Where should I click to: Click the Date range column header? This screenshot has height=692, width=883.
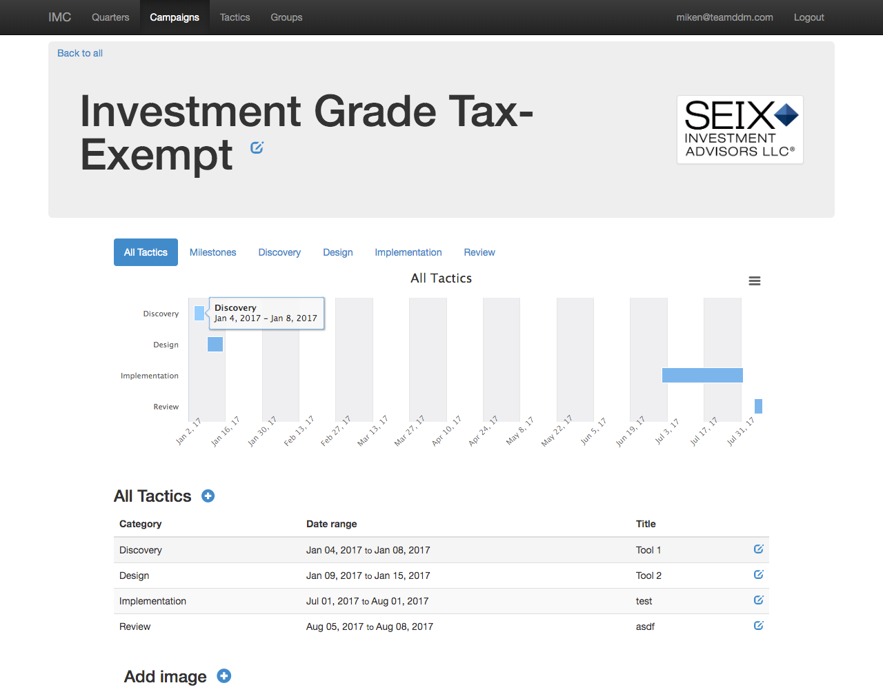point(332,524)
